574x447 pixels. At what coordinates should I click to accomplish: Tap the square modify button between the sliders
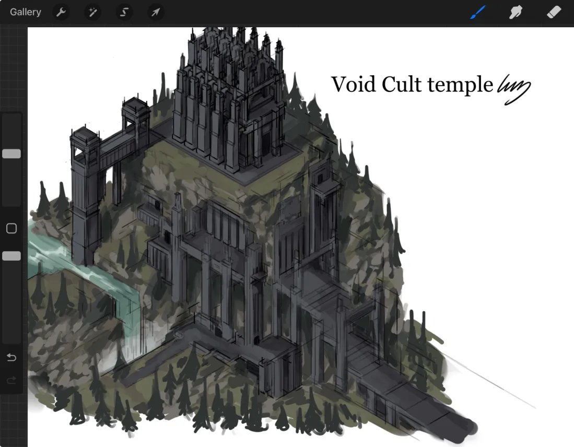(11, 228)
